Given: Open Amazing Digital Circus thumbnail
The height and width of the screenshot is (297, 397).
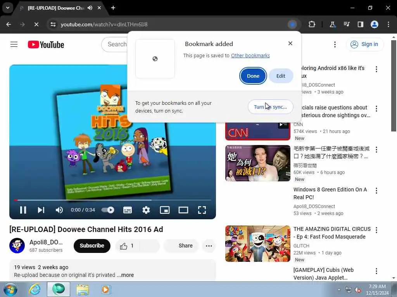Looking at the screenshot, I should pyautogui.click(x=257, y=244).
